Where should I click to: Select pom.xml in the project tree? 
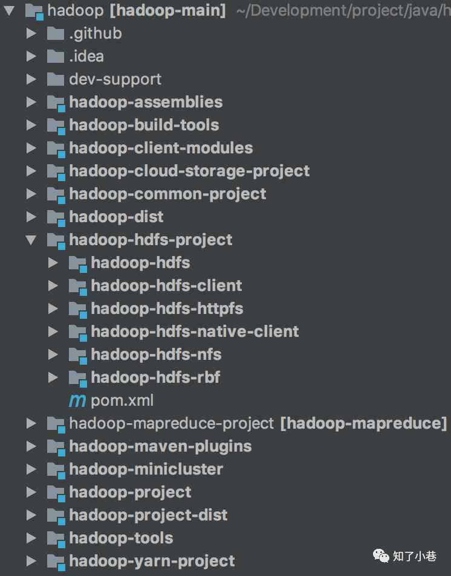(x=122, y=400)
